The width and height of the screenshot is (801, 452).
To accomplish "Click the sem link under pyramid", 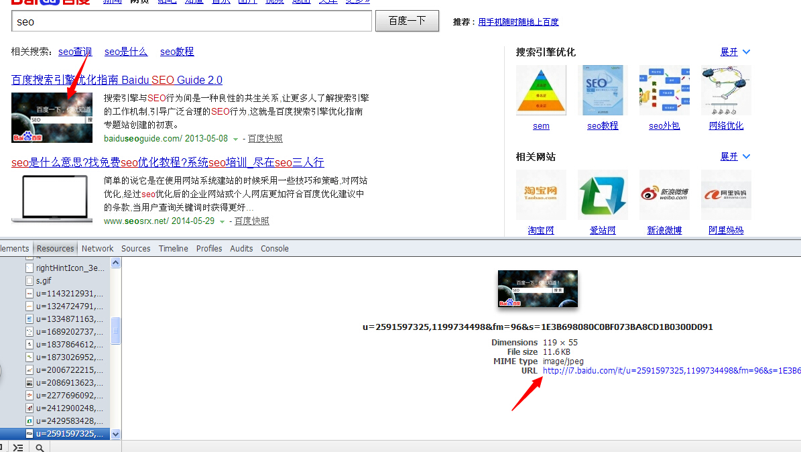I will 541,126.
